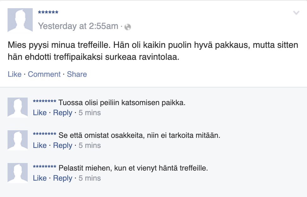Screen dimensions: 307x197
Task: Reply to the 'Tuossa olisi peiliin' comment
Action: 63,113
